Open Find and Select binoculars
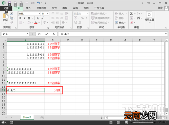 click(x=139, y=18)
